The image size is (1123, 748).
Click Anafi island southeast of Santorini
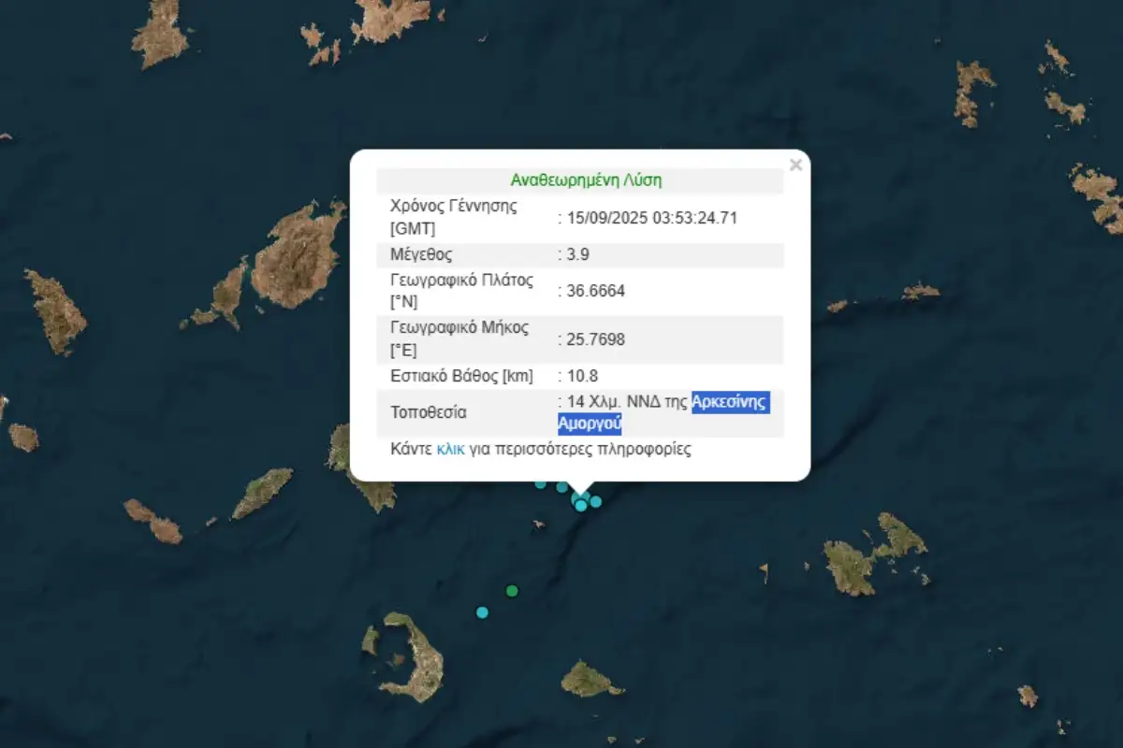[x=589, y=679]
